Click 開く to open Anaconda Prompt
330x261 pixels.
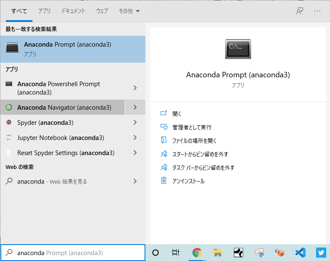coord(177,113)
